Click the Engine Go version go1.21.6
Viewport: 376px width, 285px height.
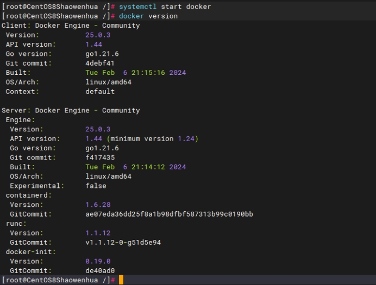coord(102,148)
